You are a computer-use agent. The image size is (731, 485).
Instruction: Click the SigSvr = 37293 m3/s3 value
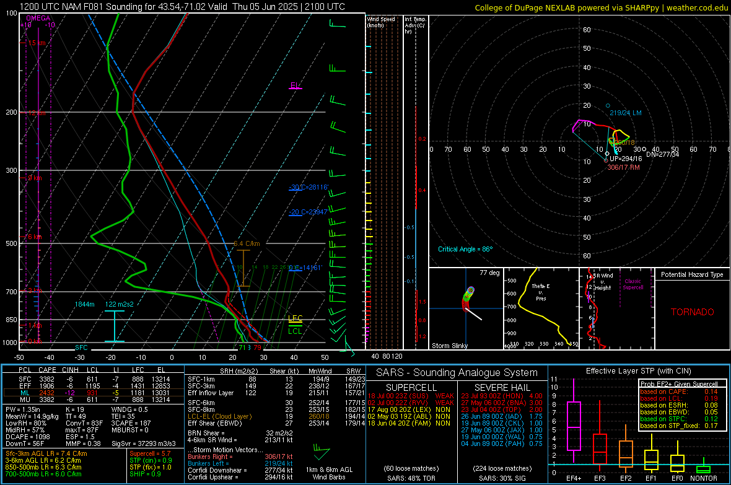click(x=144, y=444)
